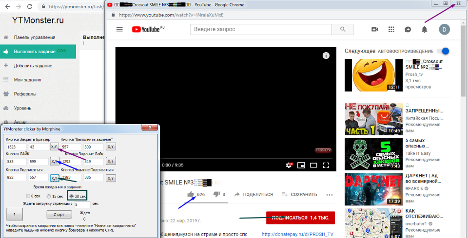
Task: Open Добавить задание in YTMonster sidebar
Action: coord(33,66)
